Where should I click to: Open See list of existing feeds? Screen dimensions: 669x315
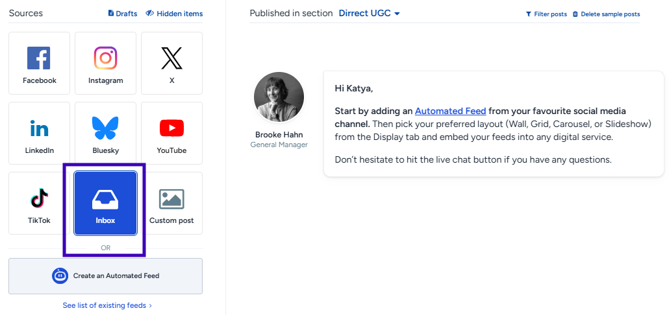click(x=107, y=305)
